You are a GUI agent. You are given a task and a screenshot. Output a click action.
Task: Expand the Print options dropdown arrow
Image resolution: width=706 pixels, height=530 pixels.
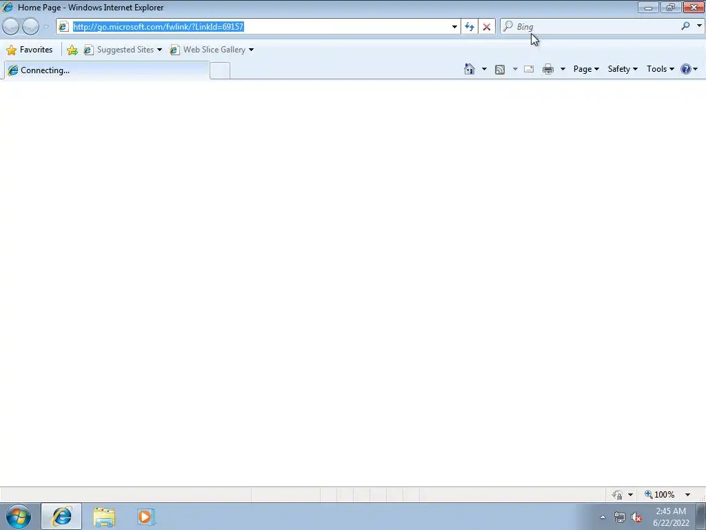tap(563, 69)
